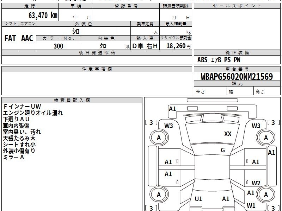The height and width of the screenshot is (211, 282).
Task: Click the 検査員記入欄 header
Action: coord(72,100)
